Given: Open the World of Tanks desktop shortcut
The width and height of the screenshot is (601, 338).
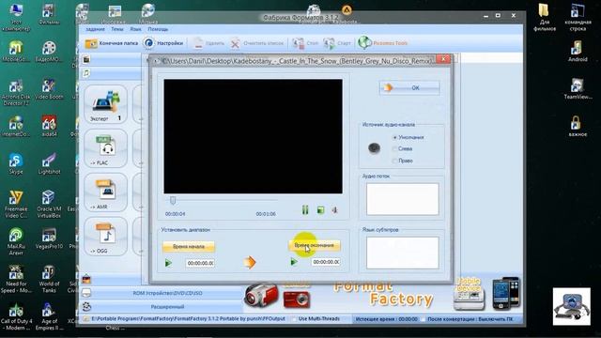Looking at the screenshot, I should tap(49, 279).
